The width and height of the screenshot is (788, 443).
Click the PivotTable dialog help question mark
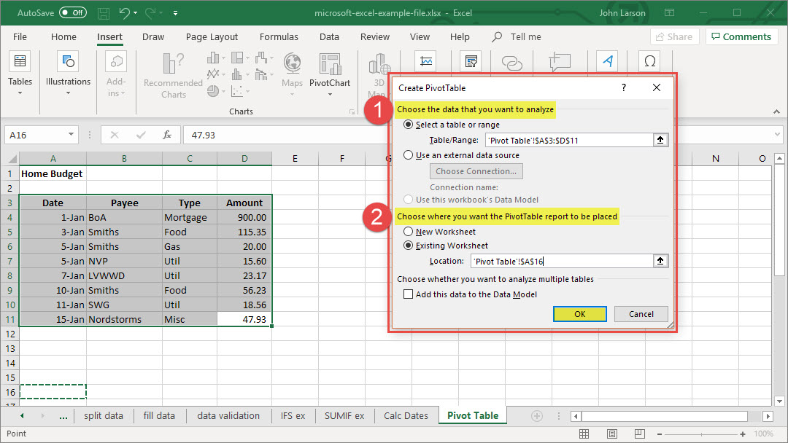[623, 88]
